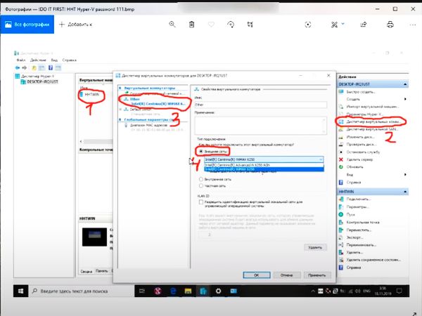
Task: Open Task View from the taskbar
Action: tap(142, 291)
